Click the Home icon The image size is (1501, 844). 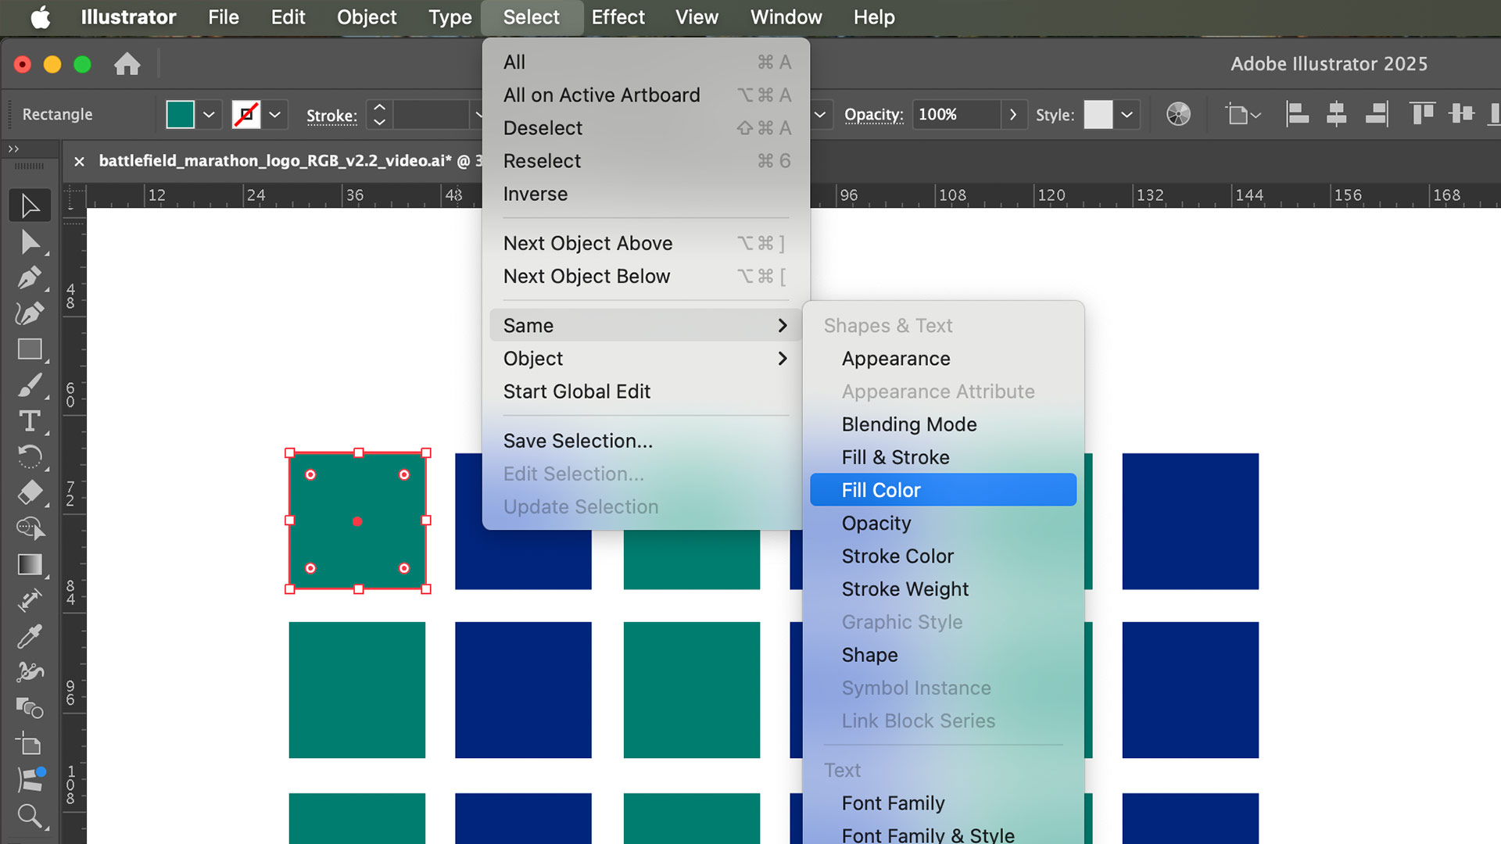click(127, 63)
